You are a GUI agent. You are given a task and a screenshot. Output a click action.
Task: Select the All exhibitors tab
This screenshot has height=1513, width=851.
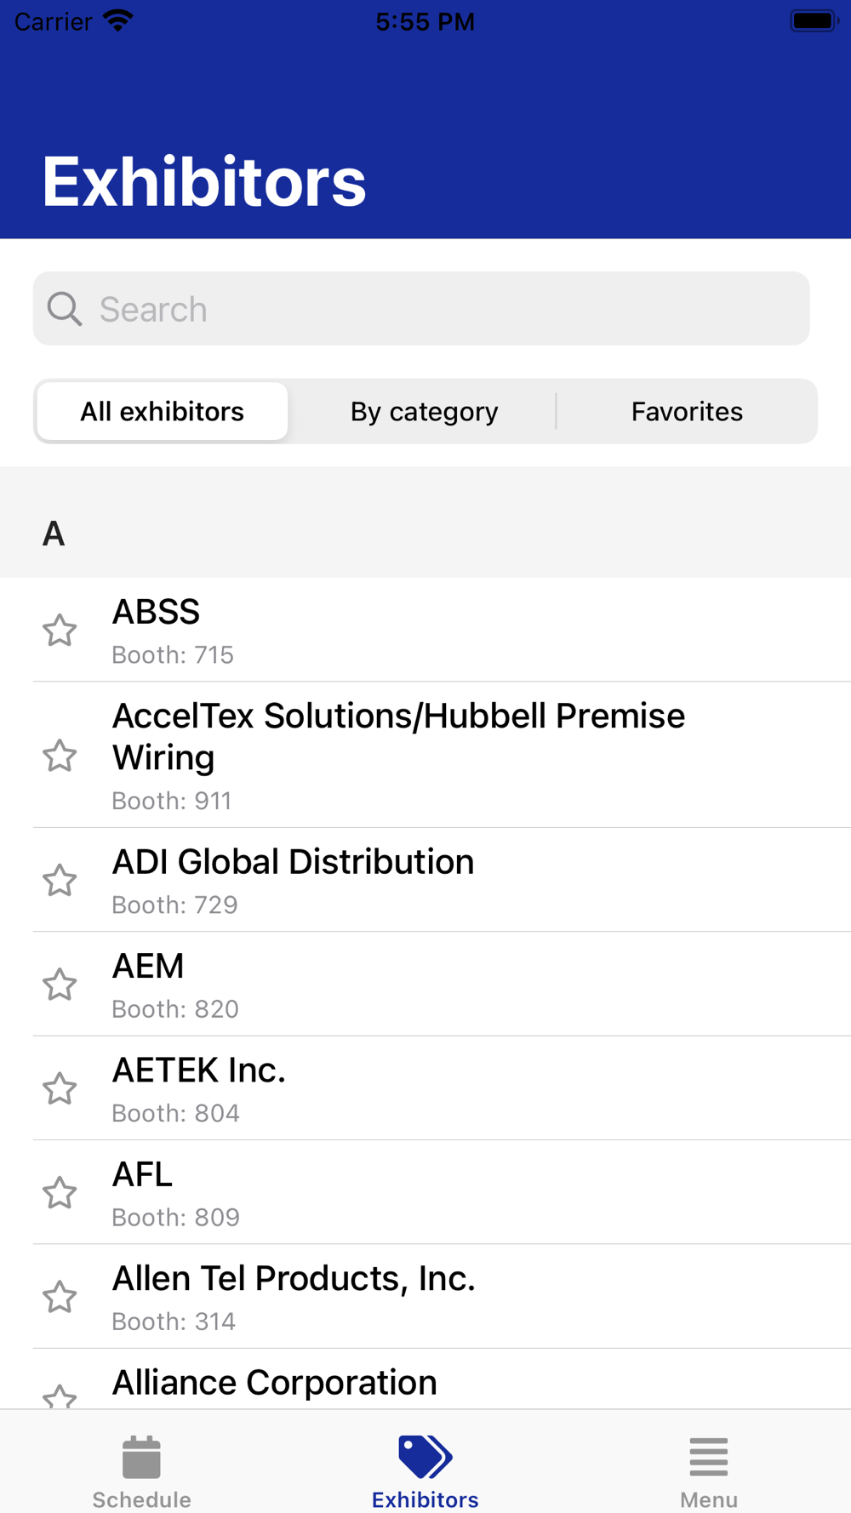(162, 412)
